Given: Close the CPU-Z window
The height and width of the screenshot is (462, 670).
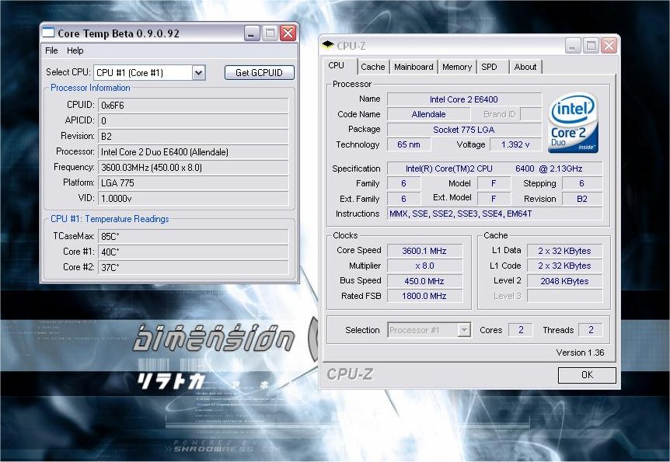Looking at the screenshot, I should point(609,45).
